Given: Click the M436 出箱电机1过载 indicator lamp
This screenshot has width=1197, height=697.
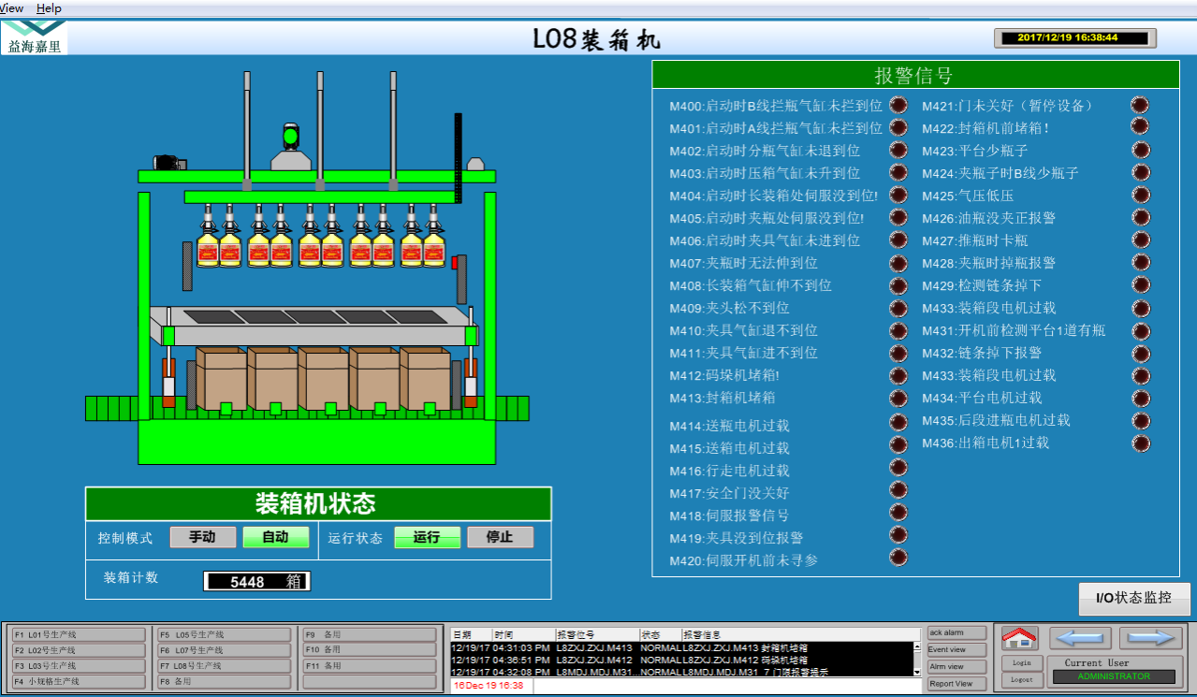Looking at the screenshot, I should coord(1140,443).
